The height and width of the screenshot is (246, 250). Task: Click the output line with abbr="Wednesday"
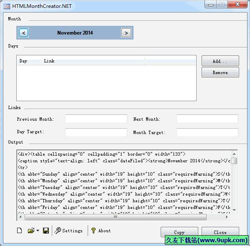(124, 194)
